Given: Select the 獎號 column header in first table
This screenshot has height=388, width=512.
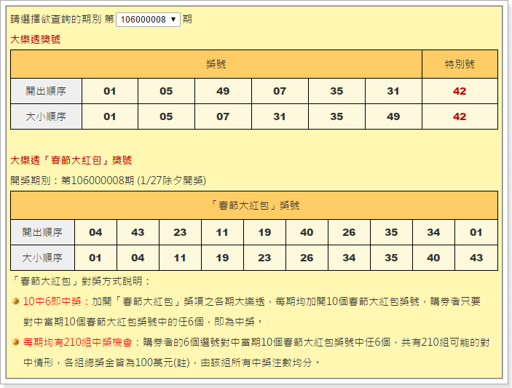Looking at the screenshot, I should pyautogui.click(x=216, y=64).
